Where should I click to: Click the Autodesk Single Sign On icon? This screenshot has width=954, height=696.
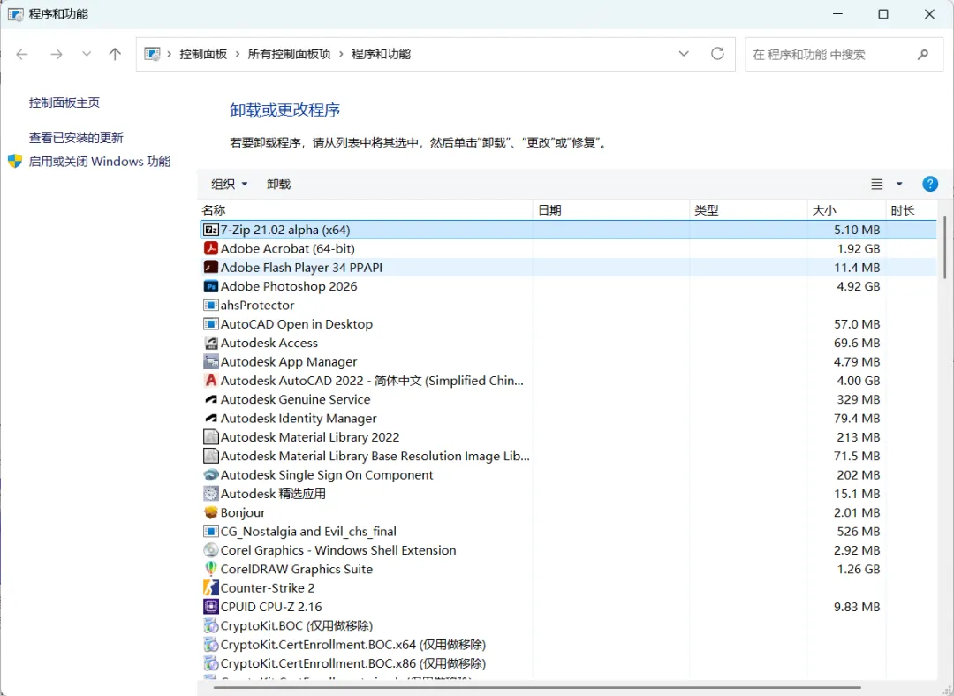pyautogui.click(x=210, y=475)
